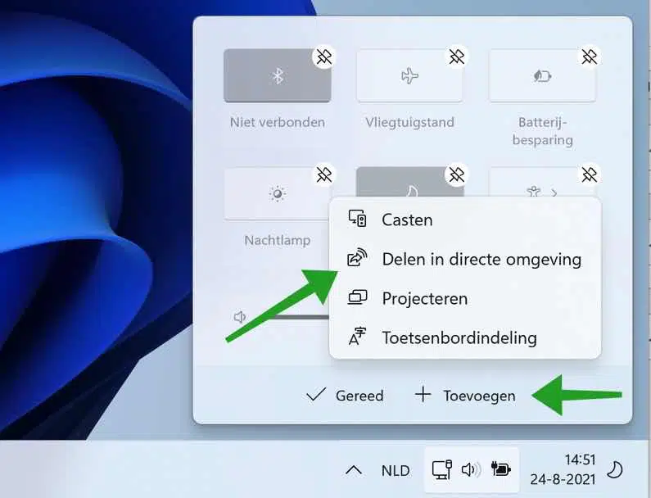Unpin the Batterijbesparing tile
Image resolution: width=651 pixels, height=498 pixels.
click(589, 57)
